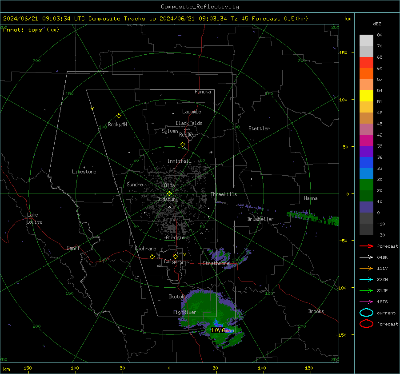Click the Calgary city label

(173, 261)
